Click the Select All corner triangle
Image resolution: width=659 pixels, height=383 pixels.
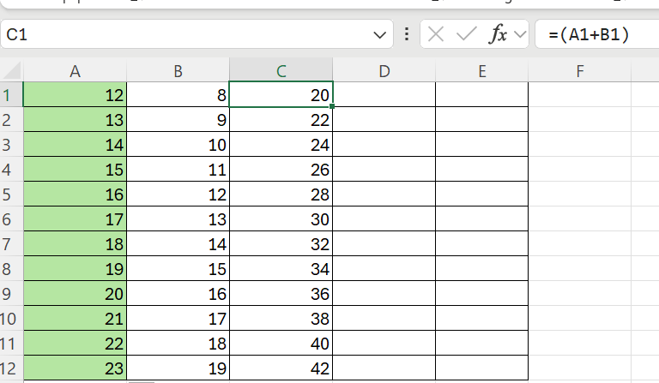[x=11, y=71]
